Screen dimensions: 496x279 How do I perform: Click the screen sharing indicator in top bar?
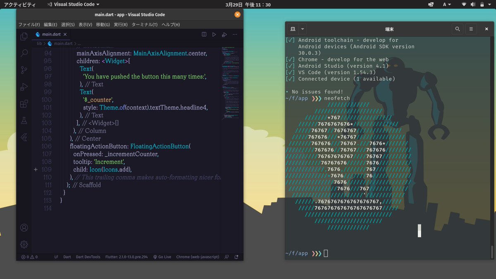point(431,5)
